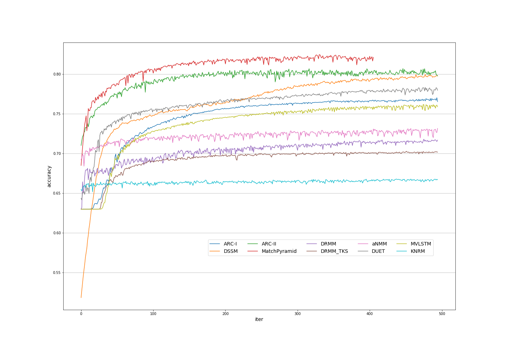The width and height of the screenshot is (506, 354).
Task: Click the DSSM legend label
Action: point(231,251)
